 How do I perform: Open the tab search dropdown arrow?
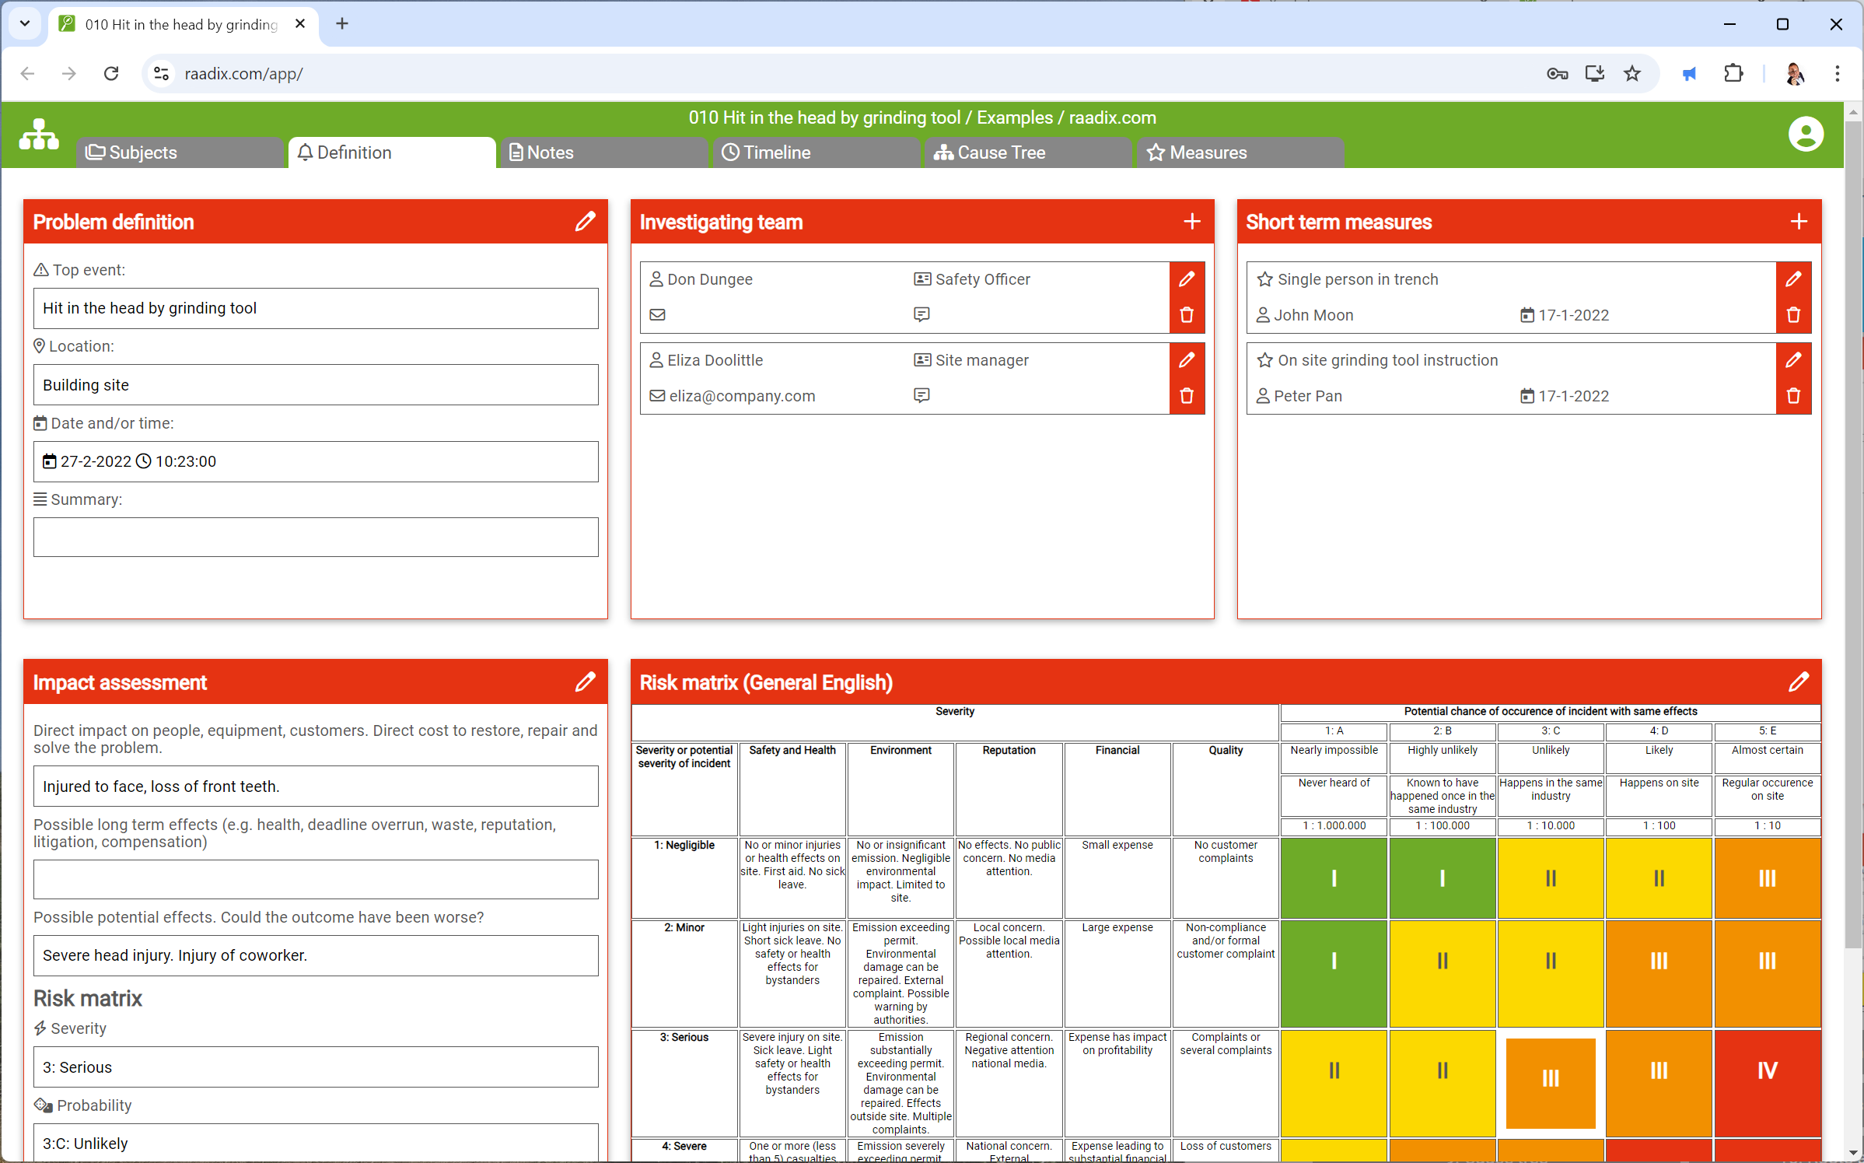(x=25, y=24)
